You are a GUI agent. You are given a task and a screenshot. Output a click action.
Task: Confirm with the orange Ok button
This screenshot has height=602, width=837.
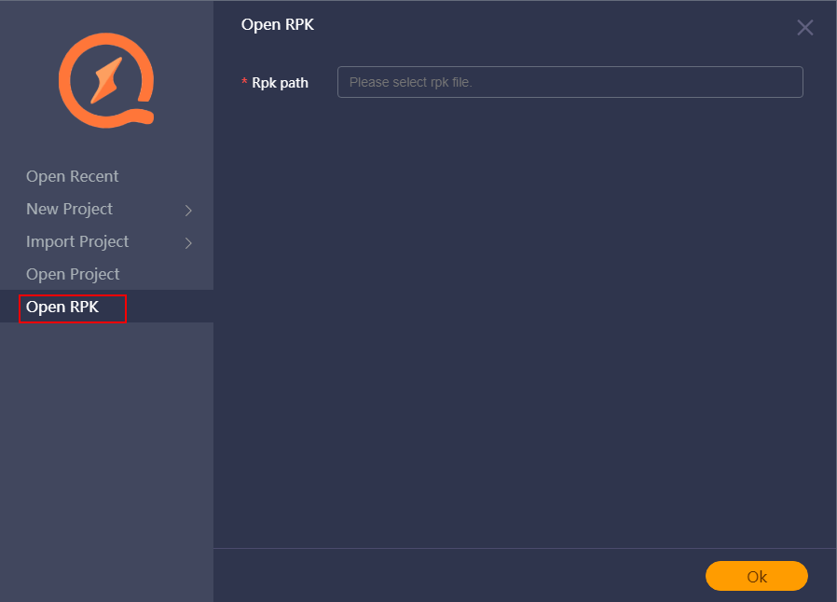coord(757,576)
